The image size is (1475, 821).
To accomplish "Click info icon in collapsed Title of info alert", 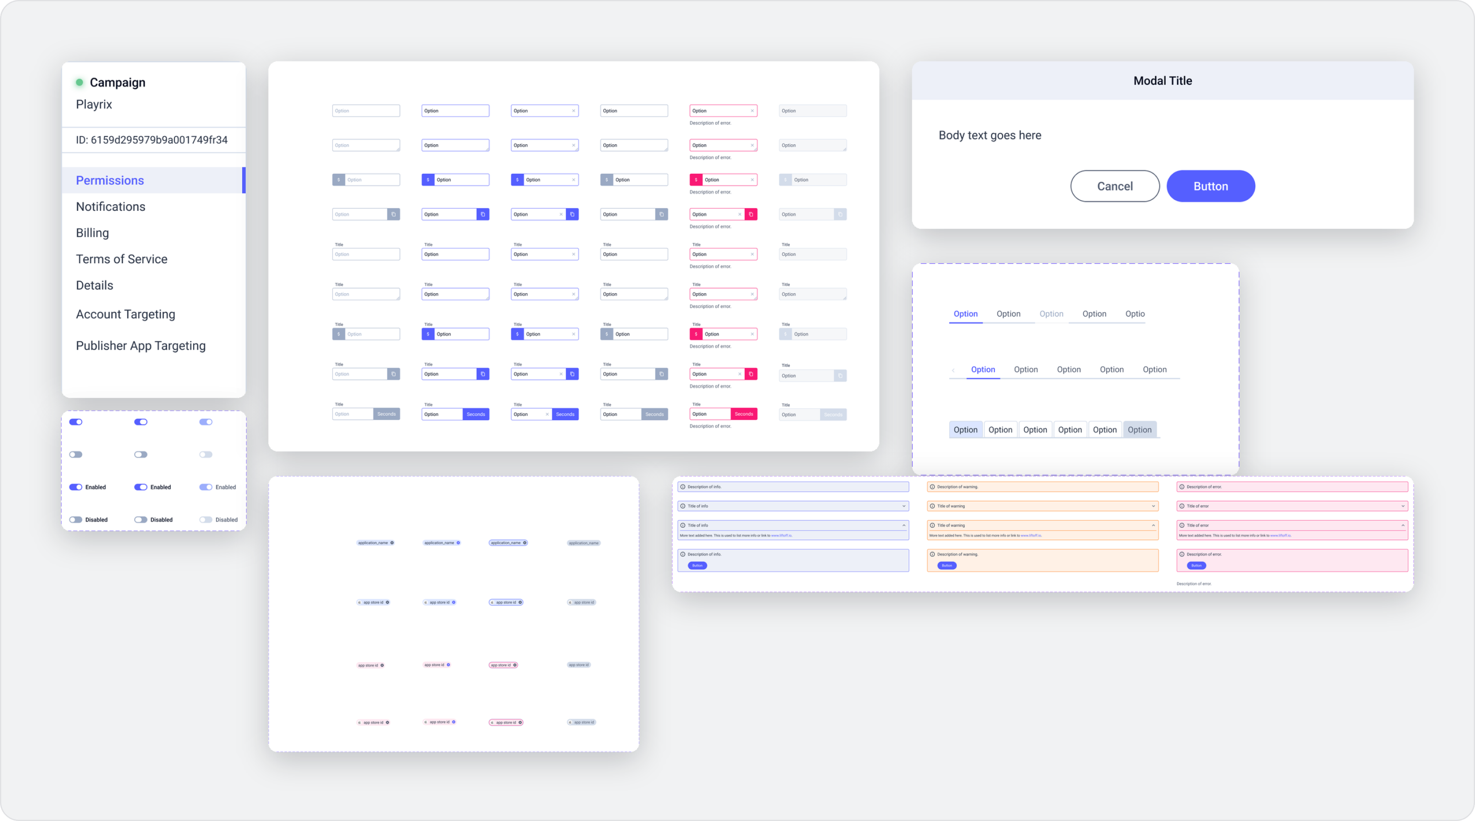I will coord(682,506).
